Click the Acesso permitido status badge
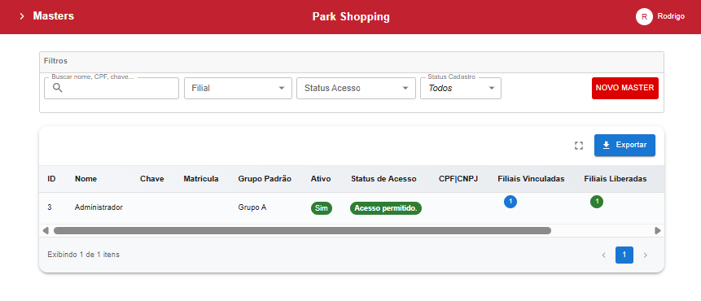This screenshot has width=701, height=301. click(x=386, y=208)
